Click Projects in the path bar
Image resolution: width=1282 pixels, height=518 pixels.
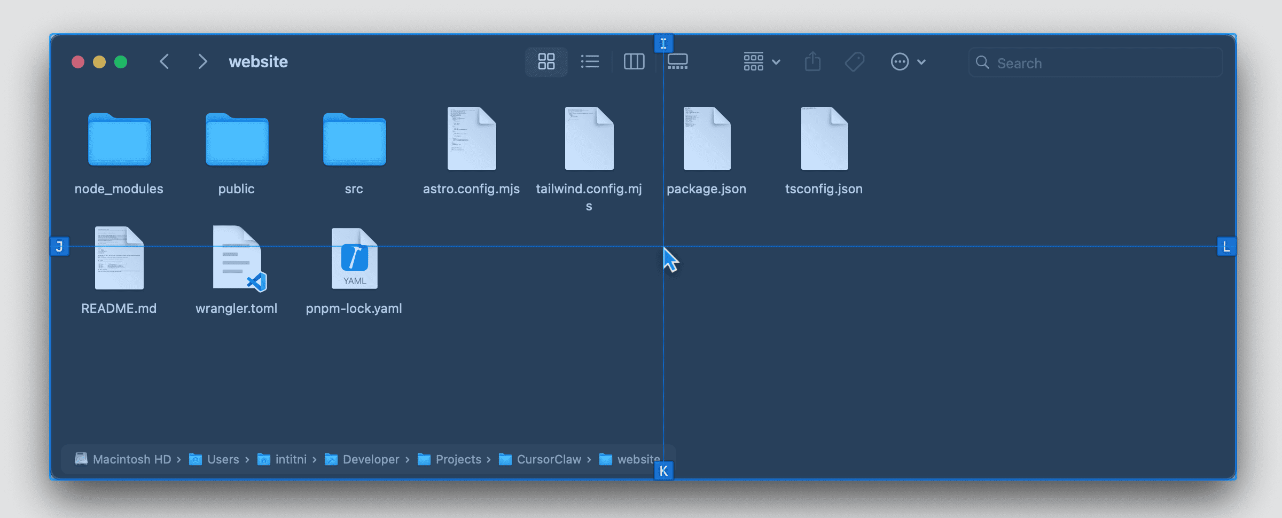coord(458,459)
